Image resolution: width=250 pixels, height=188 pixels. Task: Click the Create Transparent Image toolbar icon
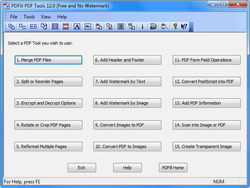click(164, 27)
